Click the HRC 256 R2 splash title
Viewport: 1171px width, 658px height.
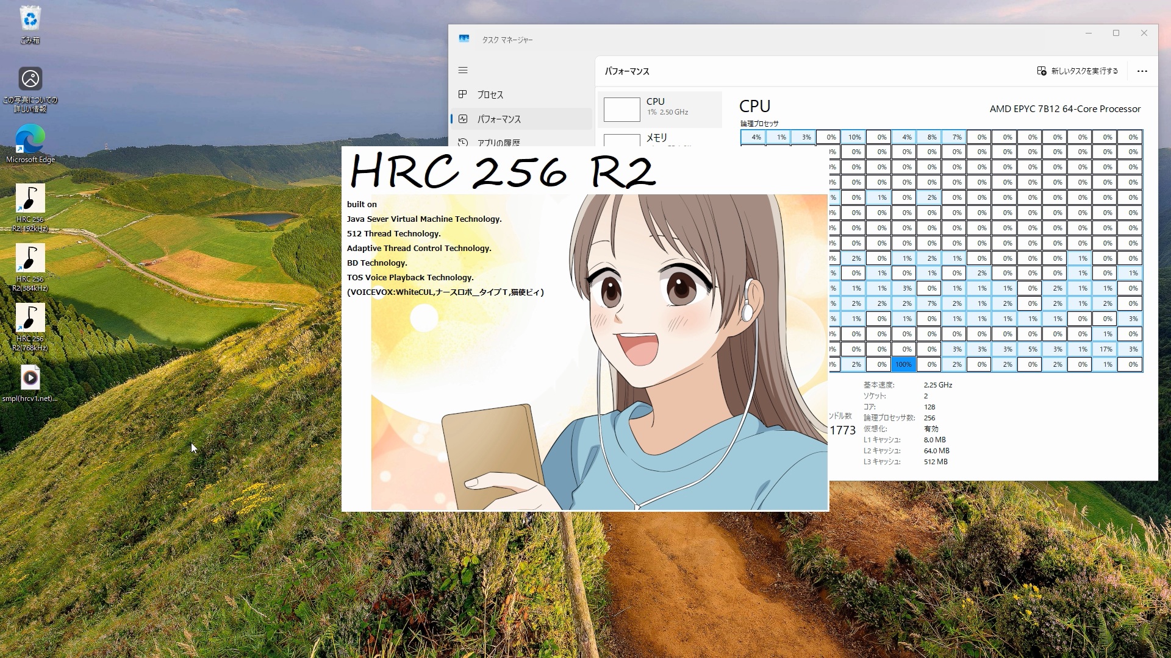[x=503, y=171]
